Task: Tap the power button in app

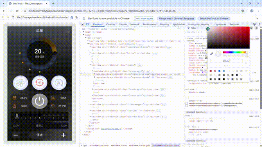Action: click(x=40, y=101)
